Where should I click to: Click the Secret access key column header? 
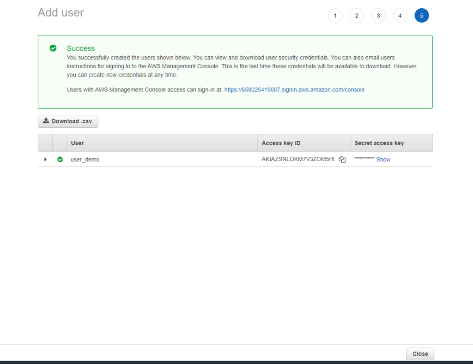(379, 143)
